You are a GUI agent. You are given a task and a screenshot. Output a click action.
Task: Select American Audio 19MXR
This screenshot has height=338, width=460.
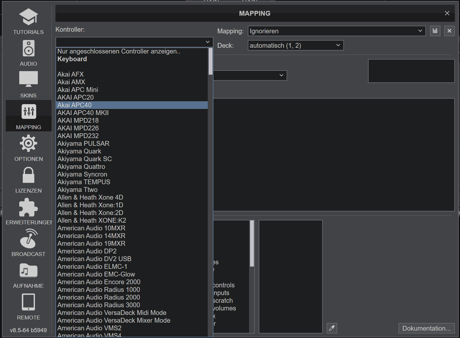click(x=132, y=243)
